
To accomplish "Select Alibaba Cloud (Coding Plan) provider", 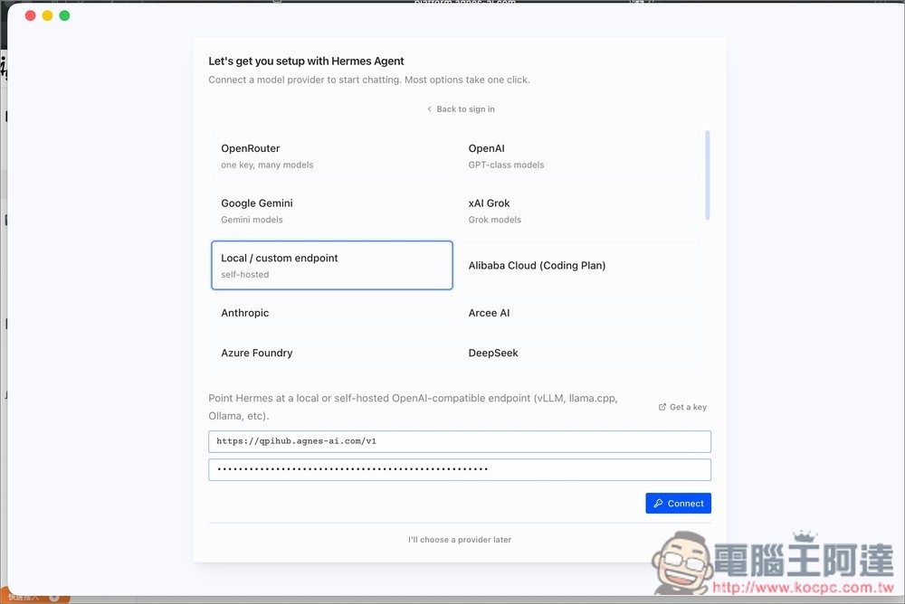I will tap(579, 265).
